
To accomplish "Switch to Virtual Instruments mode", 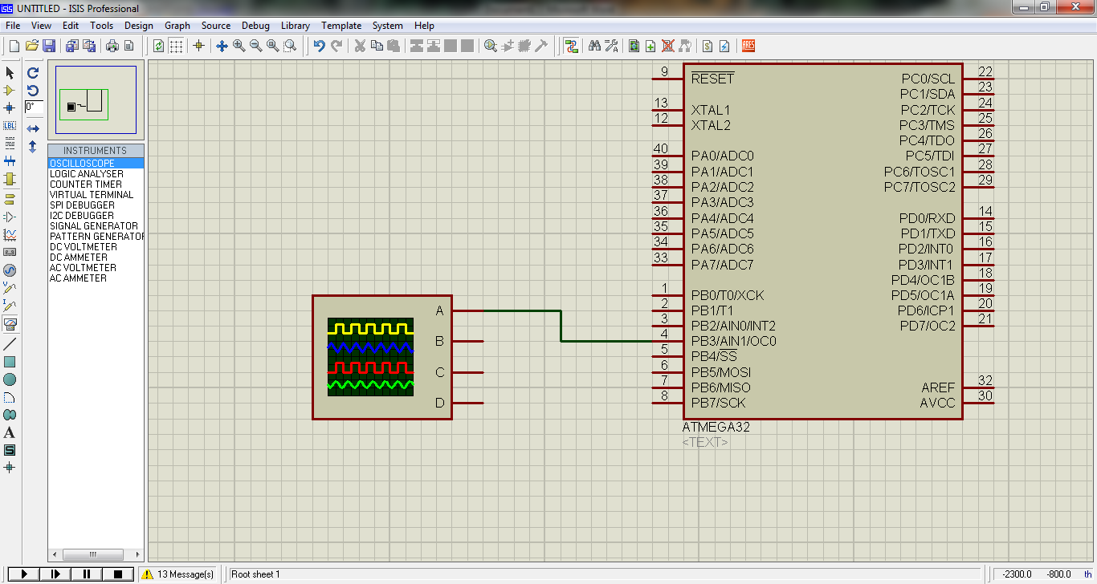I will 10,323.
